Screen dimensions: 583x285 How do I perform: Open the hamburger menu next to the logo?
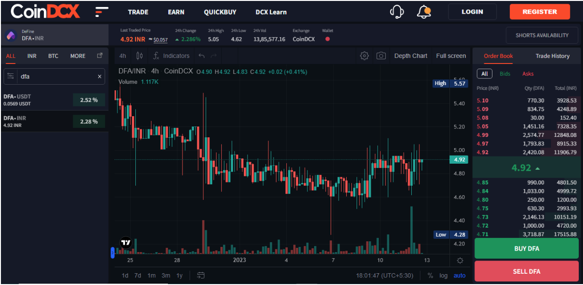click(x=102, y=12)
